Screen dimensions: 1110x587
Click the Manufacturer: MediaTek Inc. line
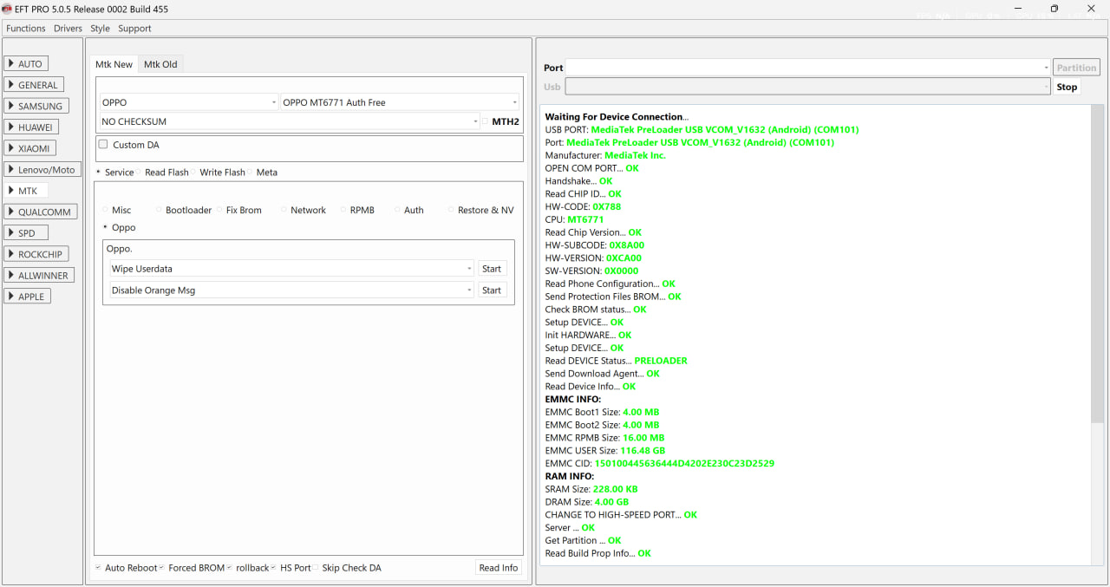coord(605,155)
